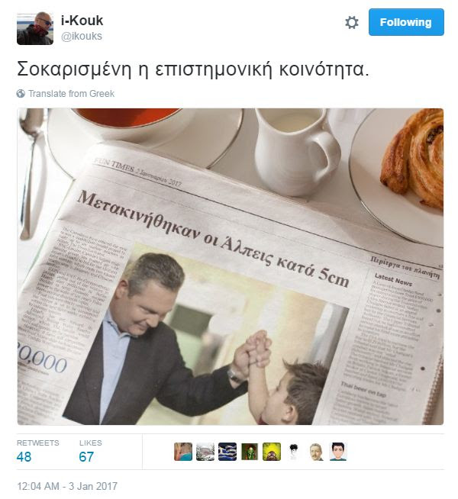The image size is (458, 499).
Task: Open the yellow background liker avatar
Action: point(272,452)
